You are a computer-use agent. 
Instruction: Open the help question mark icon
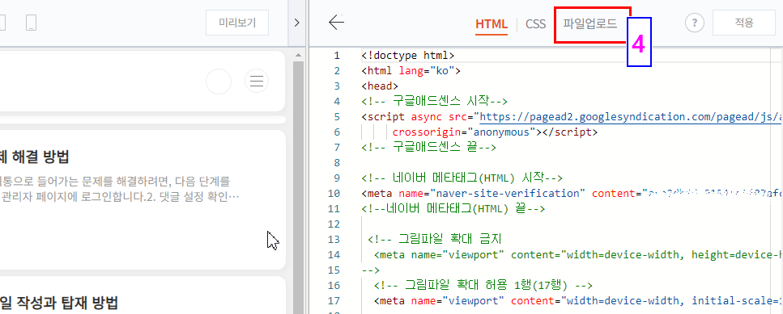pos(694,23)
